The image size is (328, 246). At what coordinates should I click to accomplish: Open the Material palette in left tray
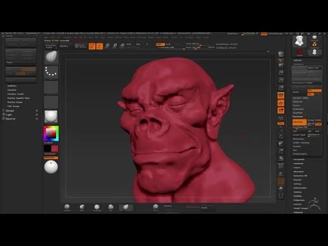pos(10,119)
